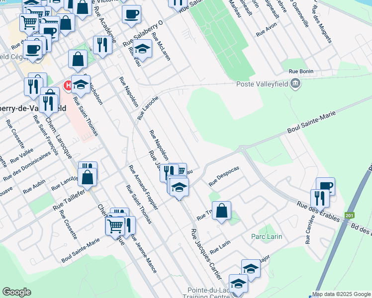The width and height of the screenshot is (372, 298).
Task: Click the shopping bag marker by Rue Nicholson
Action: pos(78,60)
